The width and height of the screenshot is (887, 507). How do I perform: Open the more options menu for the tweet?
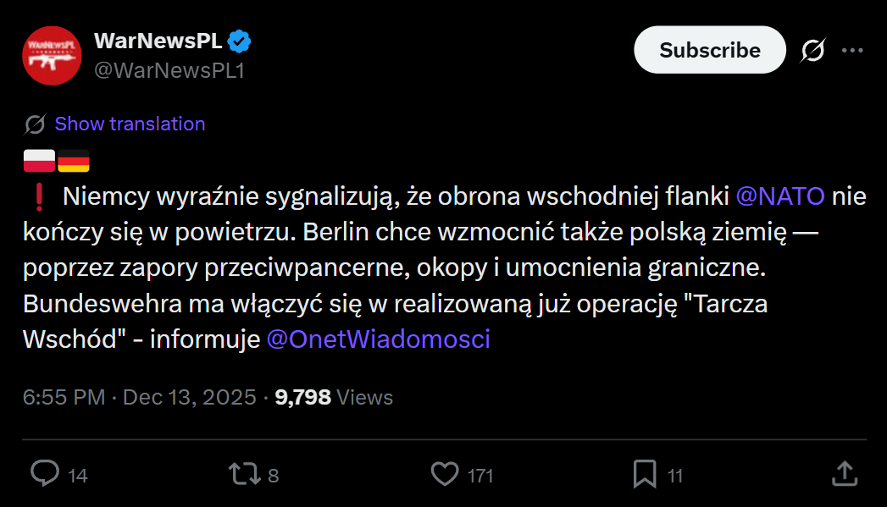coord(852,51)
